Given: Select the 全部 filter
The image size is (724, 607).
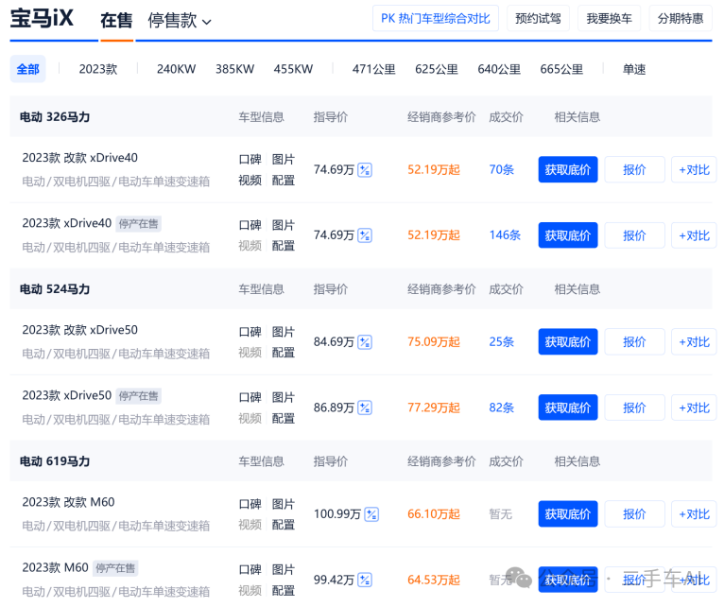Looking at the screenshot, I should 27,69.
